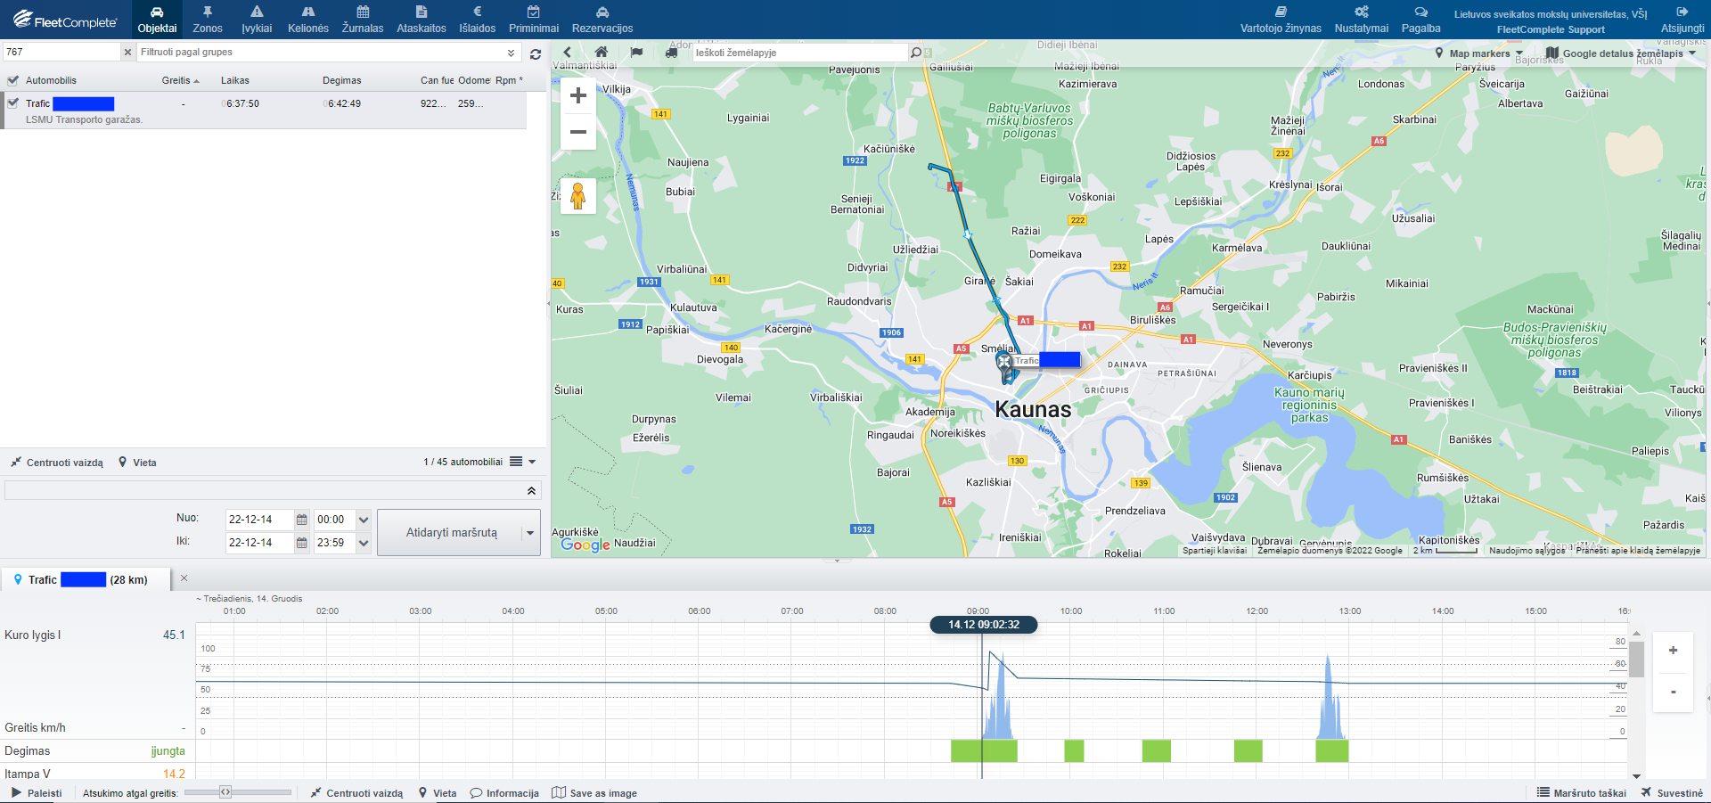This screenshot has width=1711, height=803.
Task: Clear the 767 search field
Action: coord(127,53)
